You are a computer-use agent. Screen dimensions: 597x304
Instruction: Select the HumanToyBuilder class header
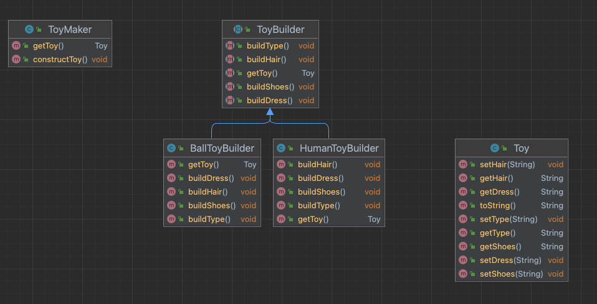329,148
